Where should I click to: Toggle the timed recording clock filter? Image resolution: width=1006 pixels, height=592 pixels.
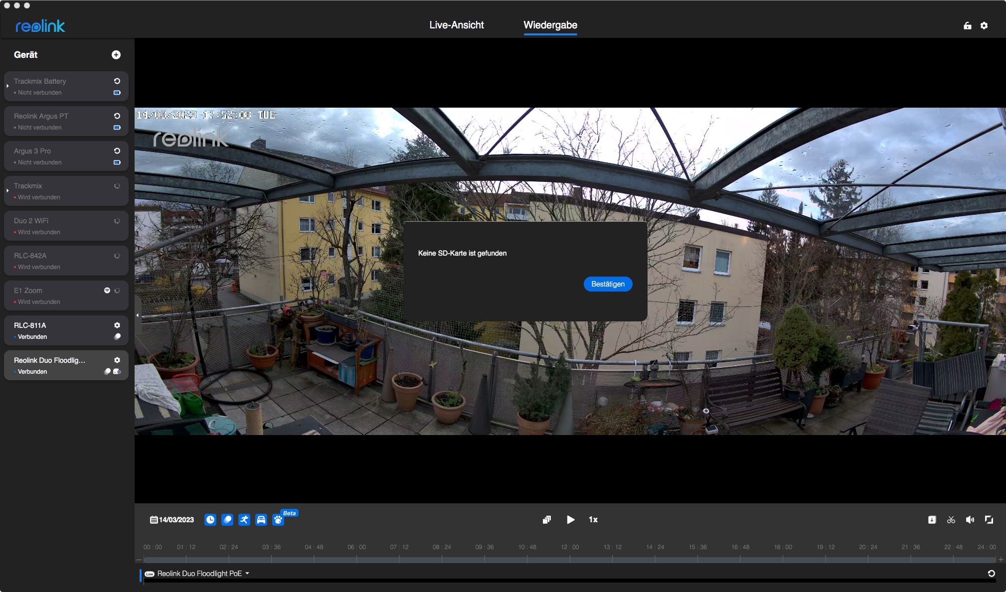210,520
